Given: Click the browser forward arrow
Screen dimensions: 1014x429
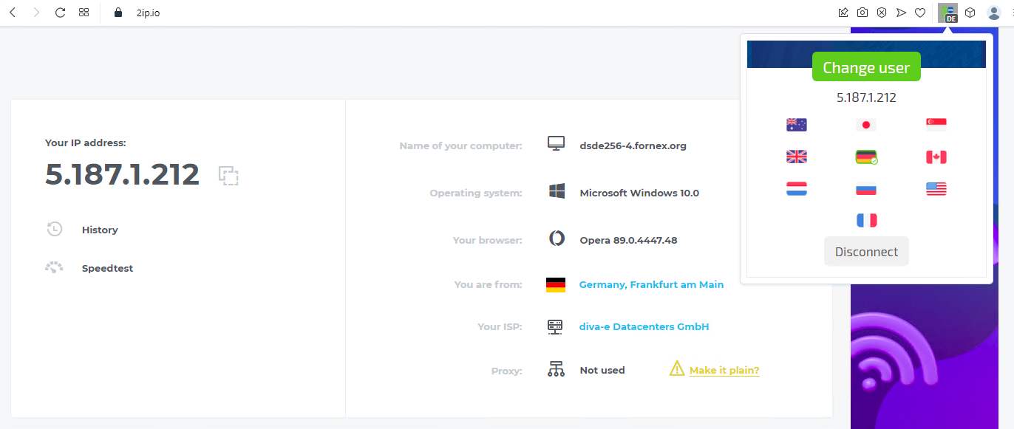Looking at the screenshot, I should pyautogui.click(x=36, y=13).
